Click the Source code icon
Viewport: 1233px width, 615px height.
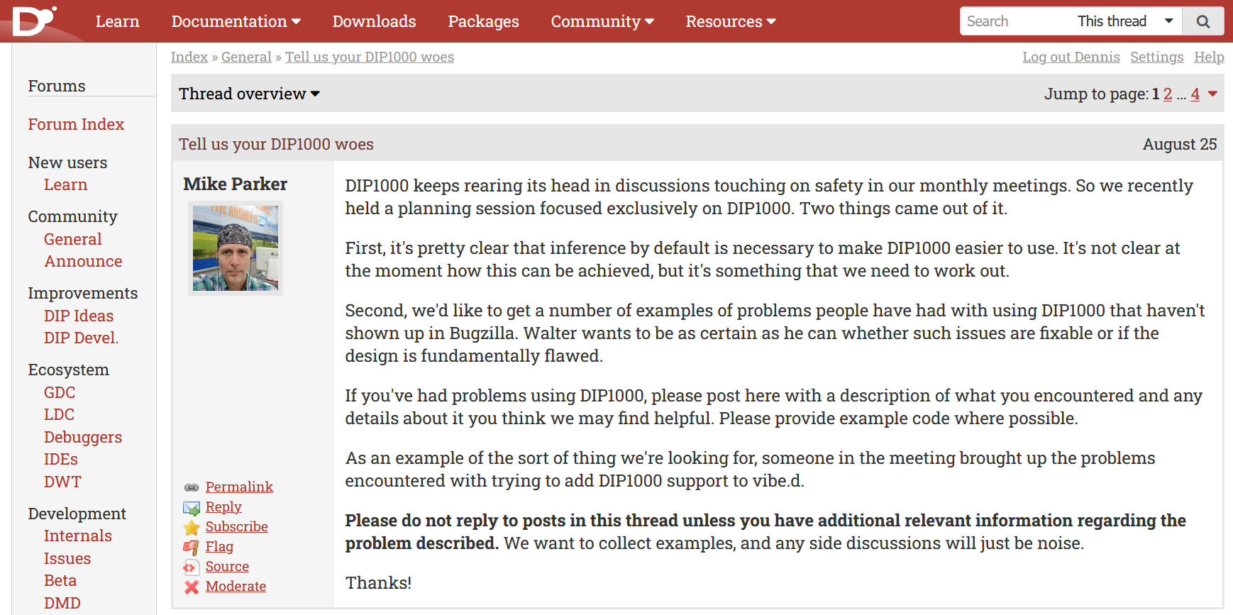click(192, 567)
